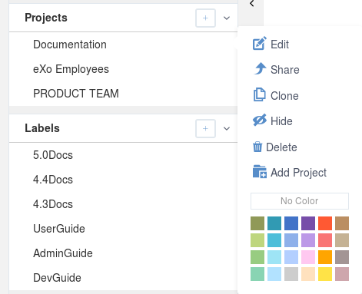Select the AdminGuide label

pos(63,253)
